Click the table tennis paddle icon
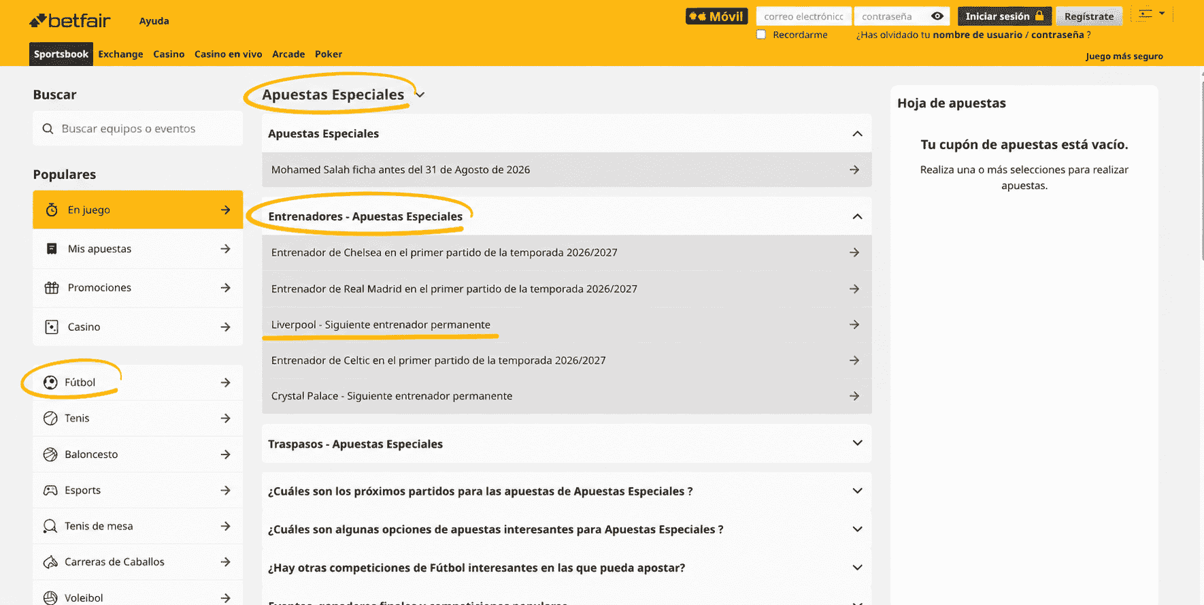 (x=50, y=526)
